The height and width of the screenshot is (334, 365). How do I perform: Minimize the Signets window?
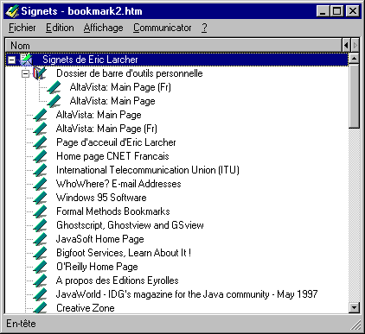(x=323, y=11)
